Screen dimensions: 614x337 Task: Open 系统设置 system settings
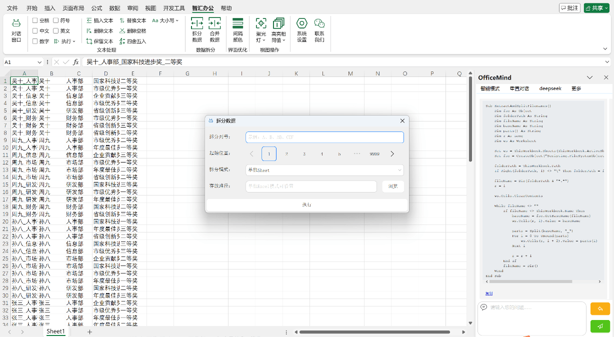pos(301,30)
